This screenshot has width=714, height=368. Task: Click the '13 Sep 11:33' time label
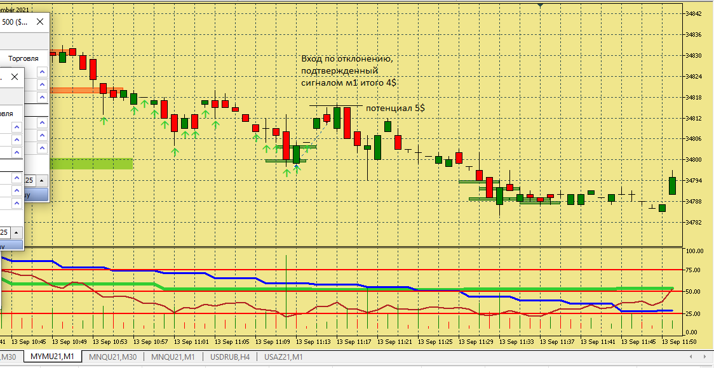coord(516,341)
